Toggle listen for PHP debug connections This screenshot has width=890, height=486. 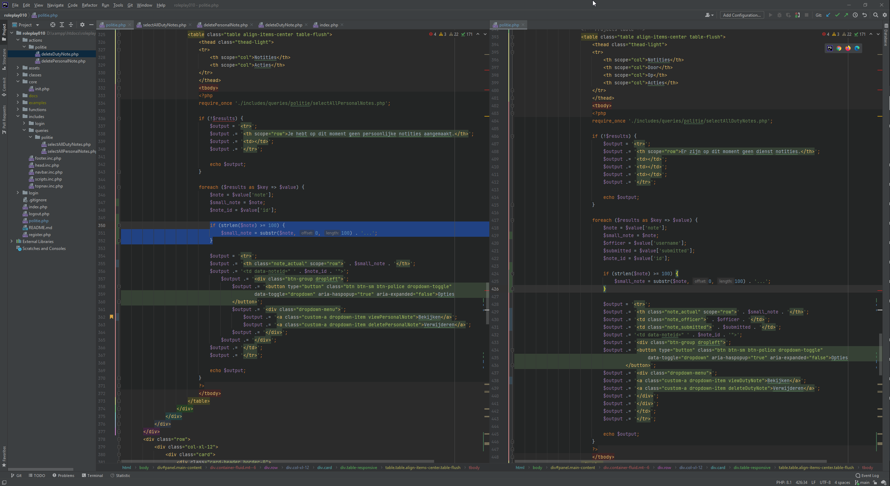[x=798, y=15]
